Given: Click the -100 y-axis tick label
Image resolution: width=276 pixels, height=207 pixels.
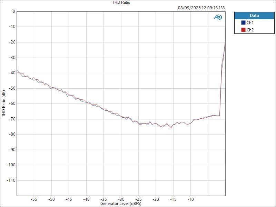Looking at the screenshot, I should 11,165.
